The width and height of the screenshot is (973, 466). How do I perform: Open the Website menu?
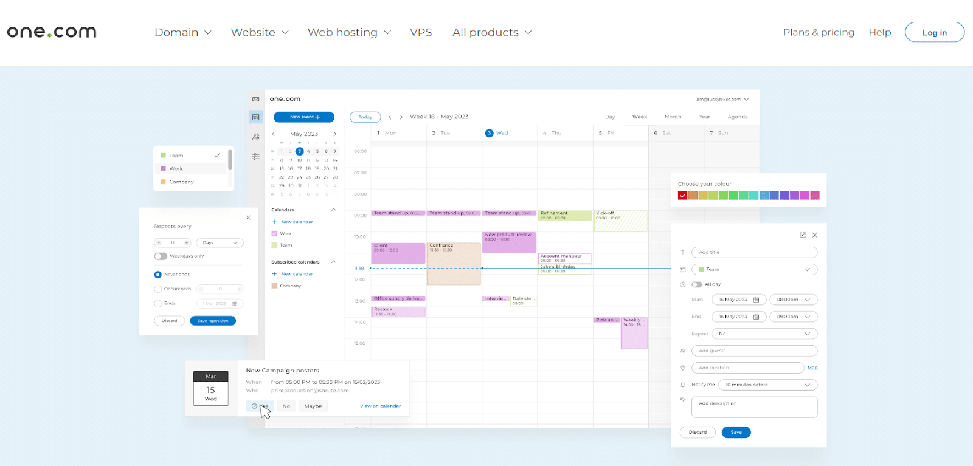[x=260, y=32]
